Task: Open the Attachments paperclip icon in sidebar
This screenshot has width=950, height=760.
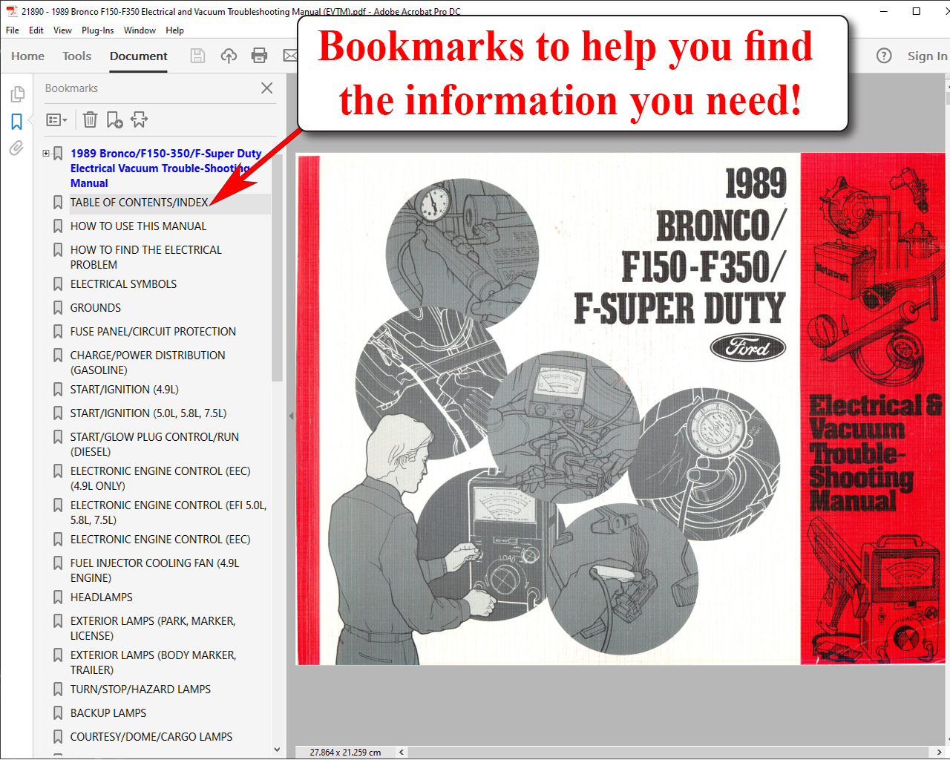Action: coord(17,148)
